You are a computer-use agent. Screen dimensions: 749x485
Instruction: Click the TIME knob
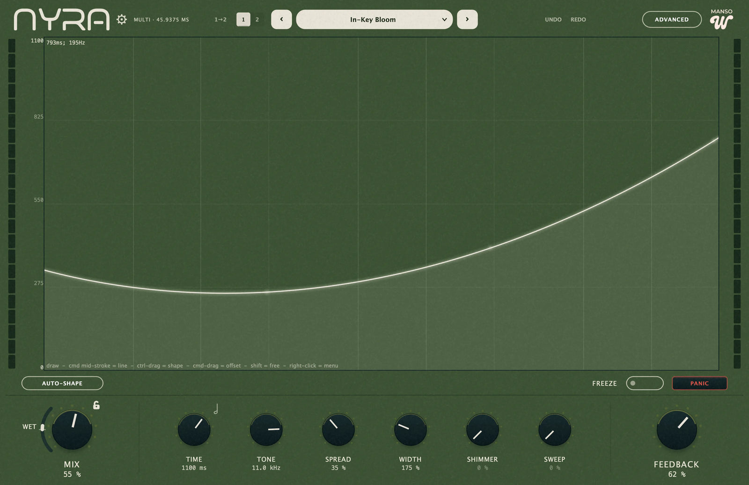pyautogui.click(x=194, y=429)
